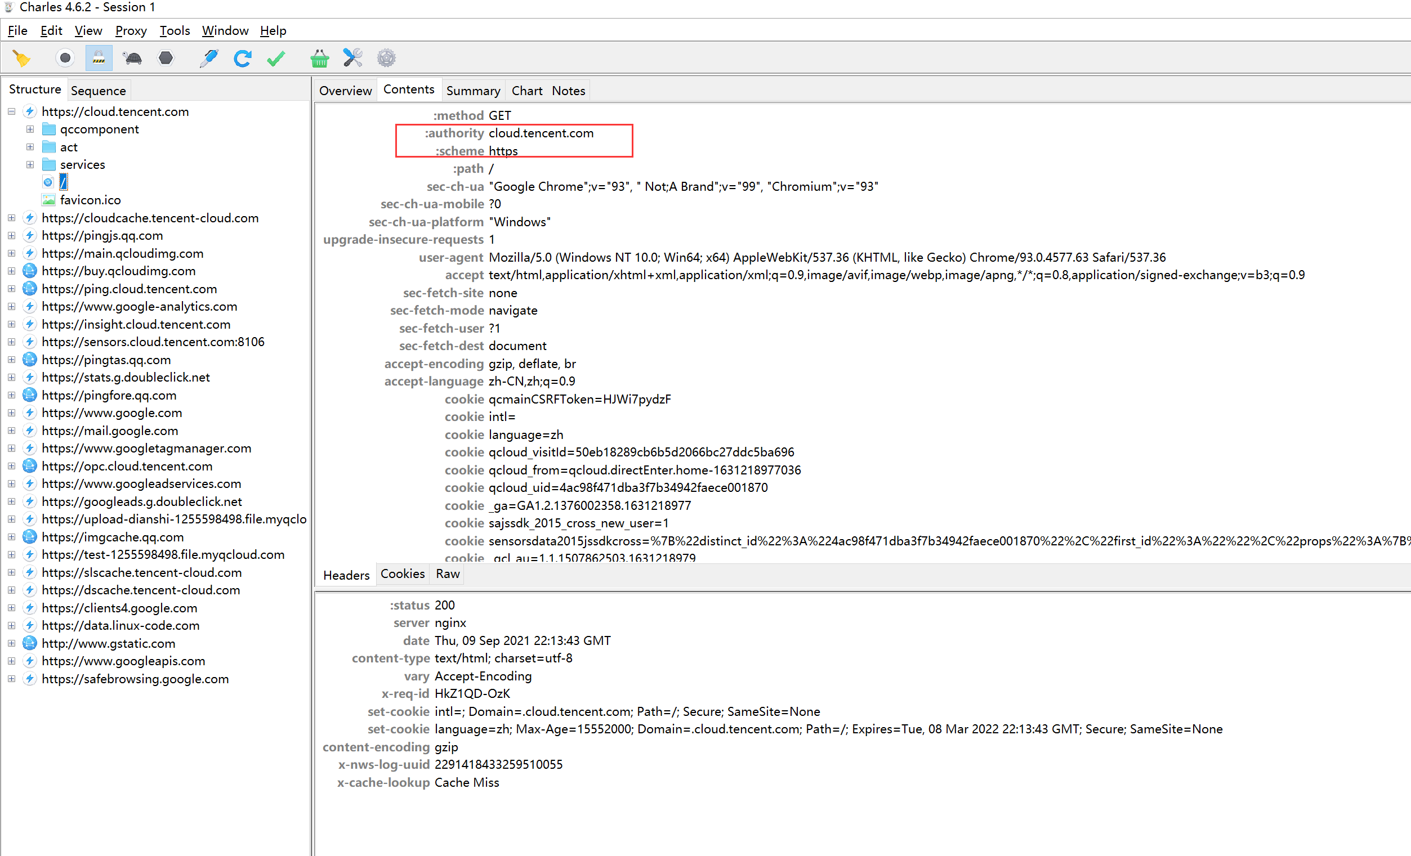Expand pingjs.qq.com host node

pos(11,236)
